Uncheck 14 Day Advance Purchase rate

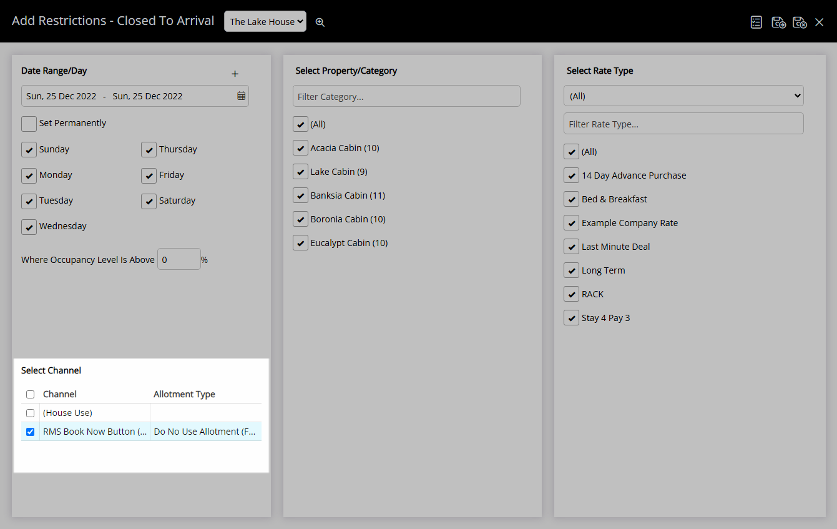pyautogui.click(x=572, y=176)
